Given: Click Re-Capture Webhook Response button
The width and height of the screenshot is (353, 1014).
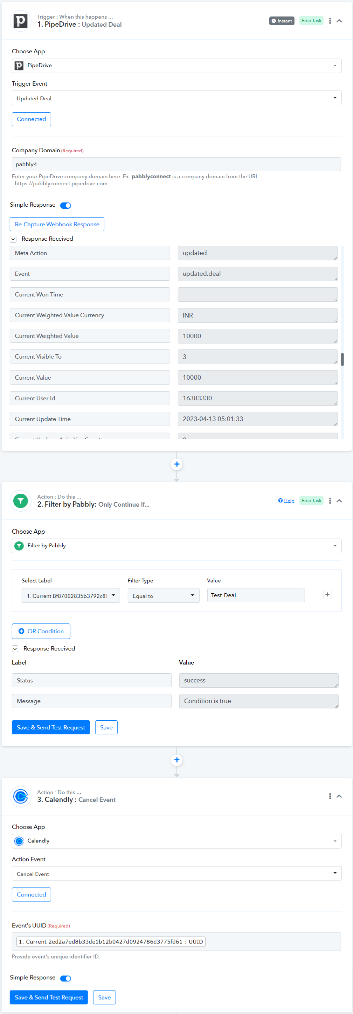Looking at the screenshot, I should click(57, 224).
